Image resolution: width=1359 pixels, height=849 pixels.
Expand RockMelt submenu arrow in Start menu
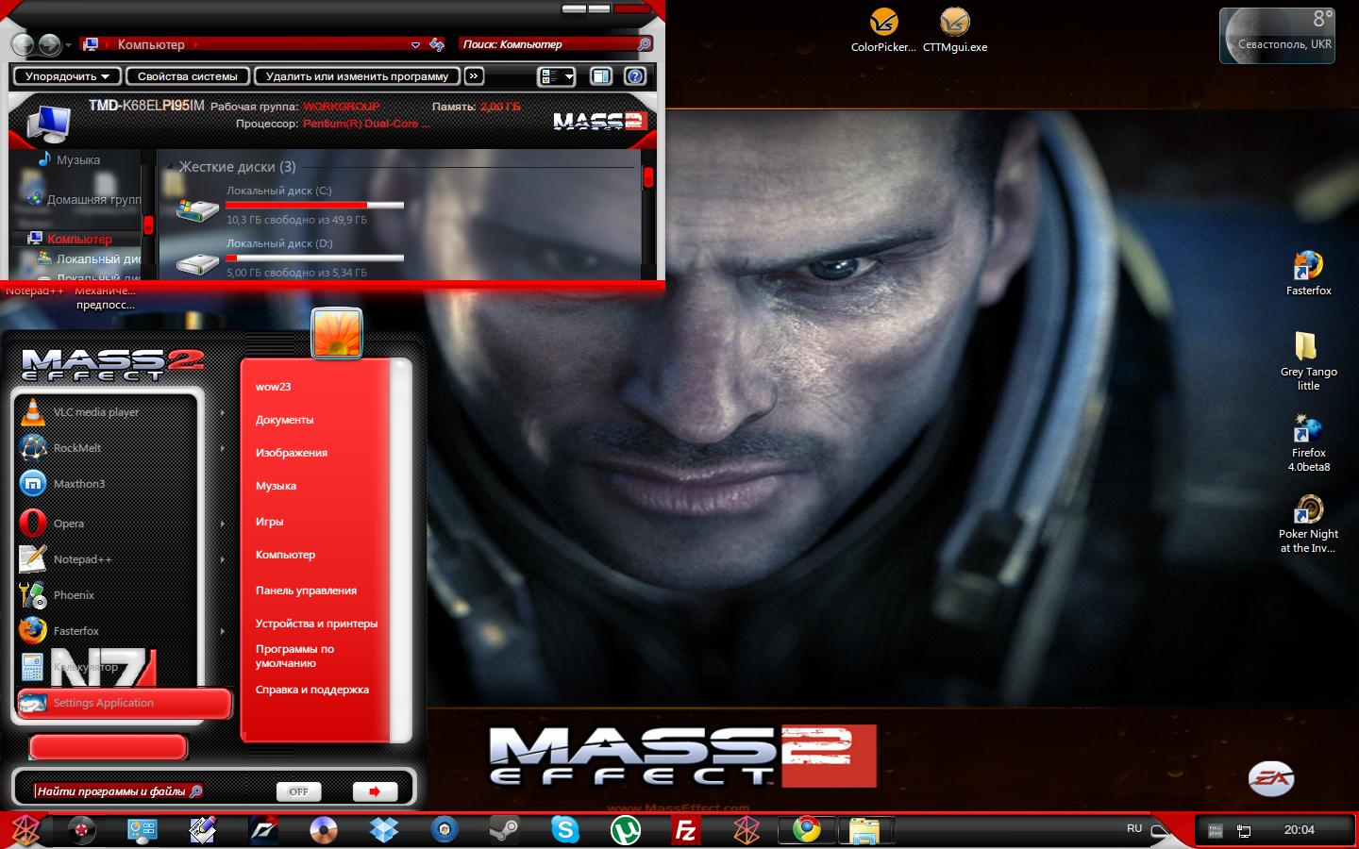(x=223, y=448)
